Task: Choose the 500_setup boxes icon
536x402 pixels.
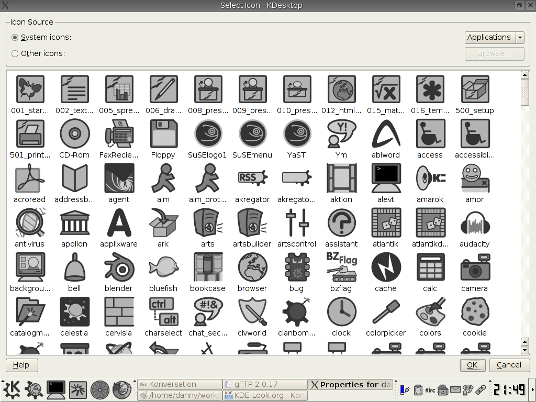Action: (474, 90)
